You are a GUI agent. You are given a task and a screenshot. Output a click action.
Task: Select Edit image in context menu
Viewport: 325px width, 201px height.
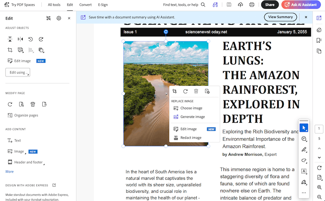(194, 129)
